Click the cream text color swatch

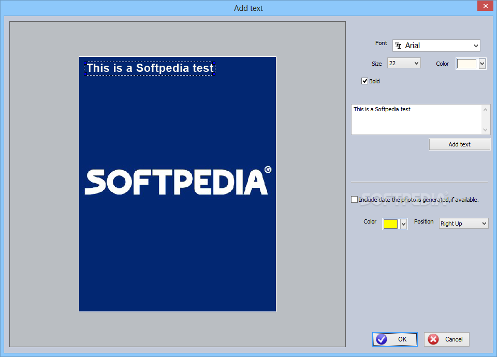coord(466,64)
